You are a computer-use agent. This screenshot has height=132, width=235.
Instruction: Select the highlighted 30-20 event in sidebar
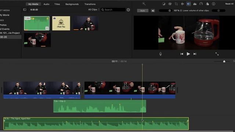[x=11, y=37]
